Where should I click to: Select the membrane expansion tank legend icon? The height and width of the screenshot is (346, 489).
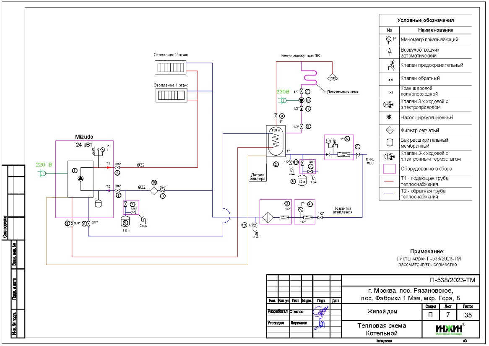[389, 143]
